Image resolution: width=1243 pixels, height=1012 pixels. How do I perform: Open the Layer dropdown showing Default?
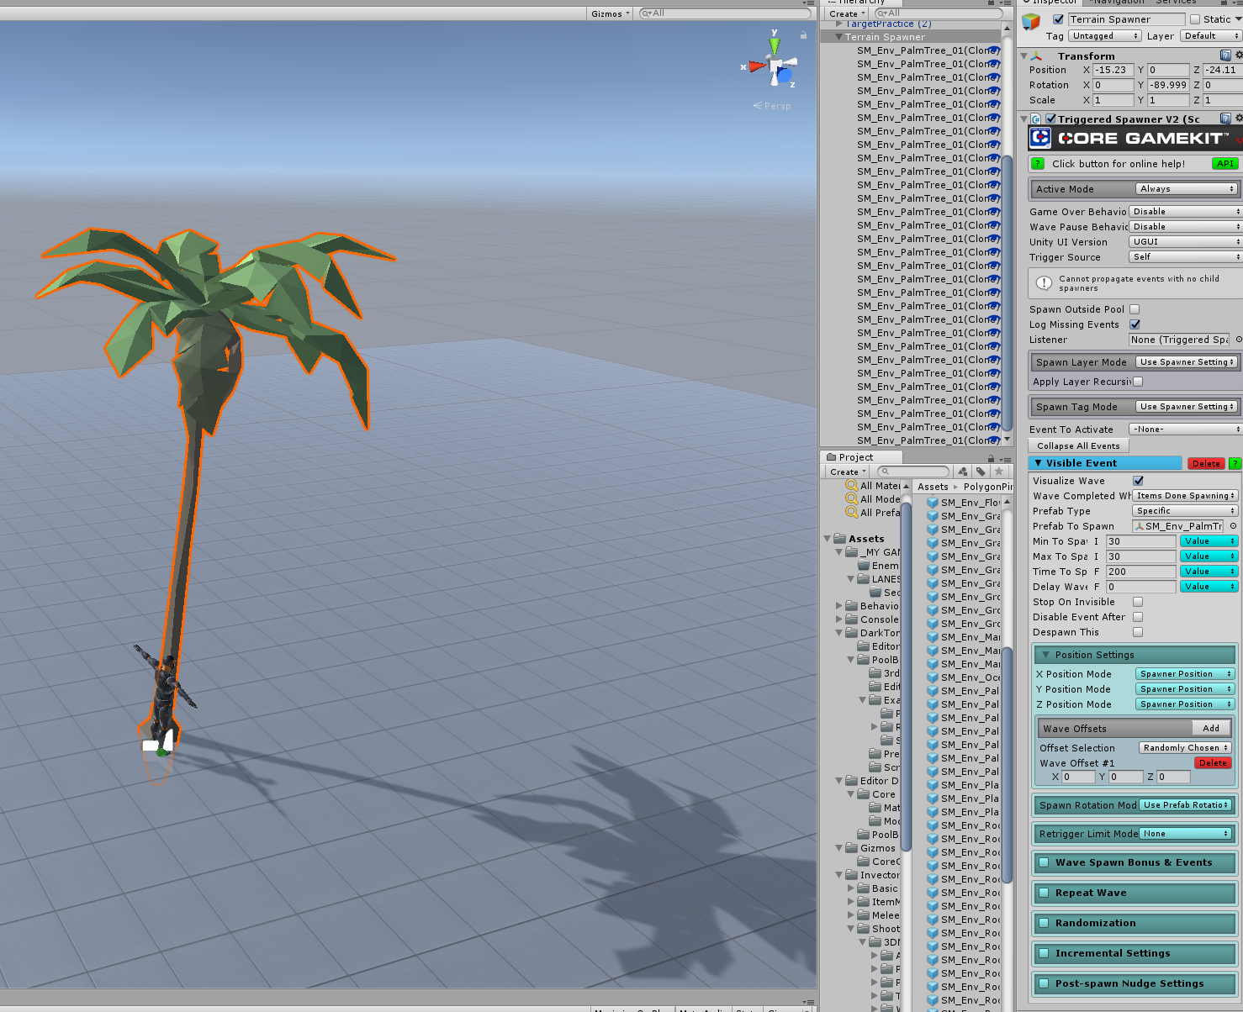pyautogui.click(x=1211, y=36)
